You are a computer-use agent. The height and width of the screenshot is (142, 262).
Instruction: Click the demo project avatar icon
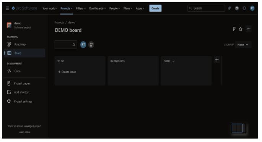[x=9, y=25]
